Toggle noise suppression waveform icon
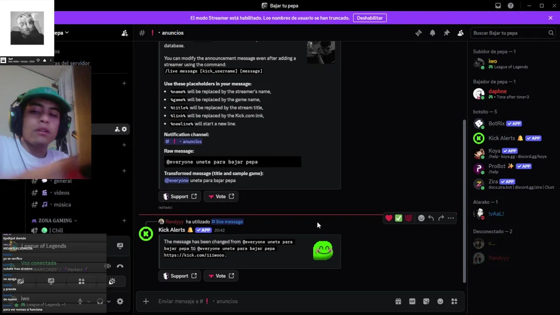560x315 pixels. [107, 266]
